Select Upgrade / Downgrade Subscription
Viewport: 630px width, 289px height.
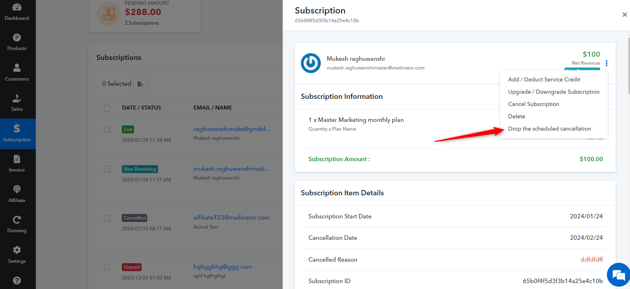click(554, 92)
